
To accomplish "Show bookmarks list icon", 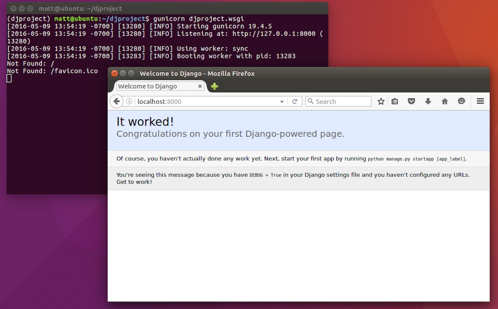I will (x=395, y=101).
